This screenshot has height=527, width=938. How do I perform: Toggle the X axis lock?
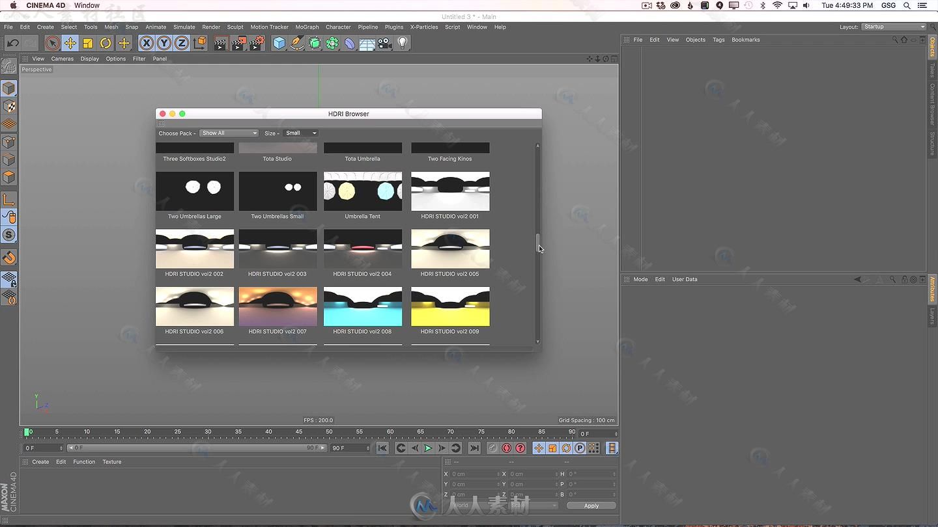[147, 43]
